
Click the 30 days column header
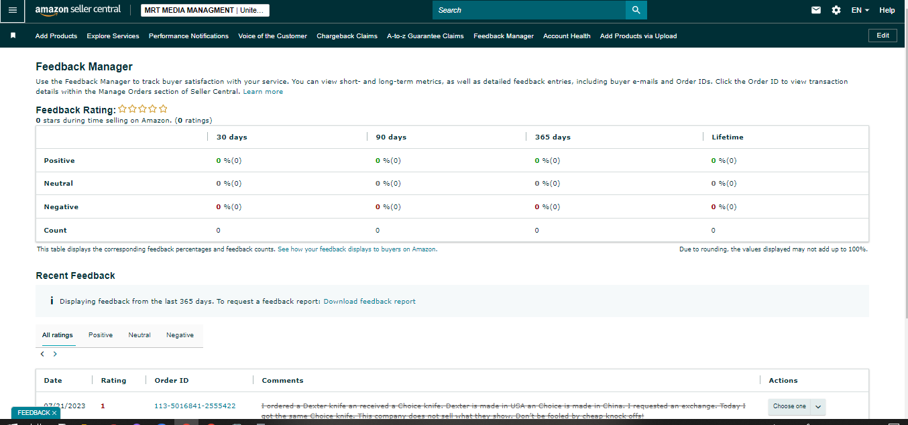232,137
